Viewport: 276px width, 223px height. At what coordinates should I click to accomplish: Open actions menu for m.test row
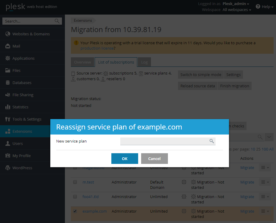point(265,182)
